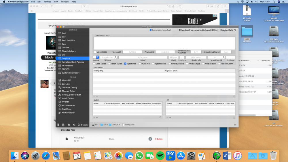
Task: Open Kexts Installer plug icon
Action: tap(60, 113)
